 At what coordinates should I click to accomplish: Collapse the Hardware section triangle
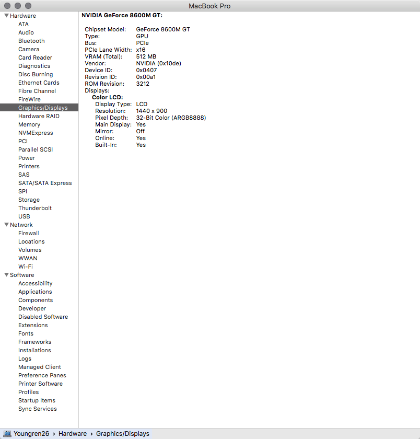click(6, 16)
